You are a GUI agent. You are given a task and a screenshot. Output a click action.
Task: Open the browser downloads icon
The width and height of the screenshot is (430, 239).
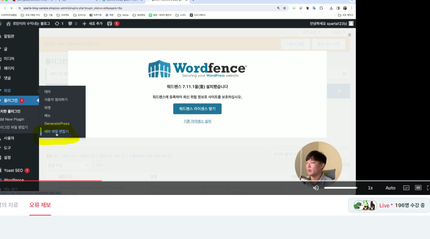331,8
